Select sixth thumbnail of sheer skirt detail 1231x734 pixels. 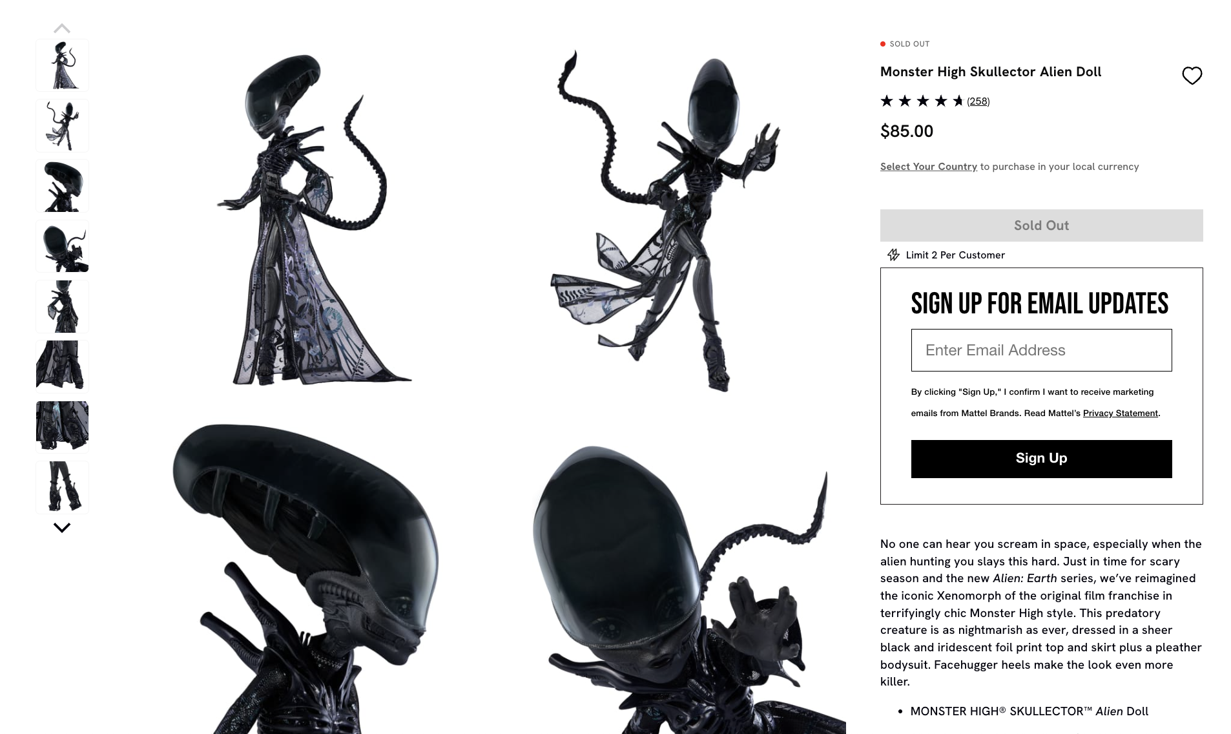(x=62, y=366)
